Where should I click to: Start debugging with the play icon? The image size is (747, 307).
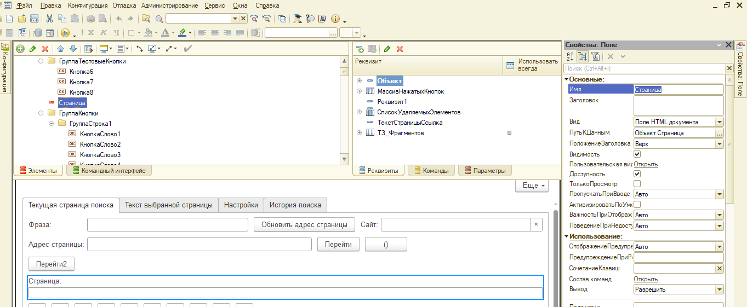tap(65, 33)
